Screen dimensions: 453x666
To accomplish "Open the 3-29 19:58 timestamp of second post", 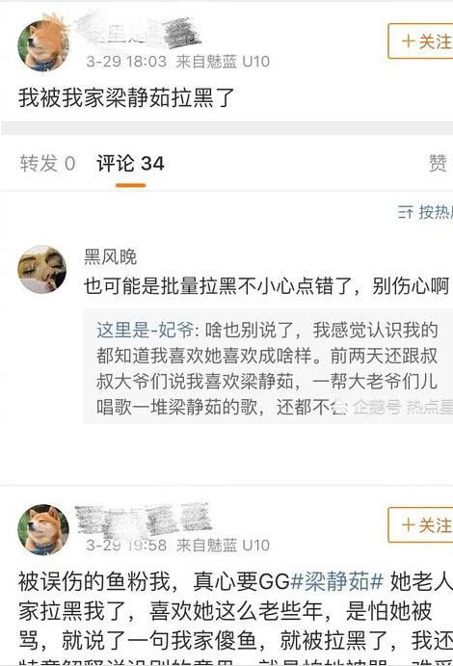I will [126, 545].
